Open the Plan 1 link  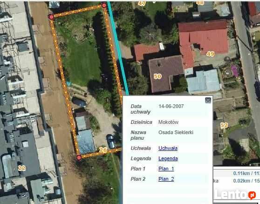coord(166,169)
